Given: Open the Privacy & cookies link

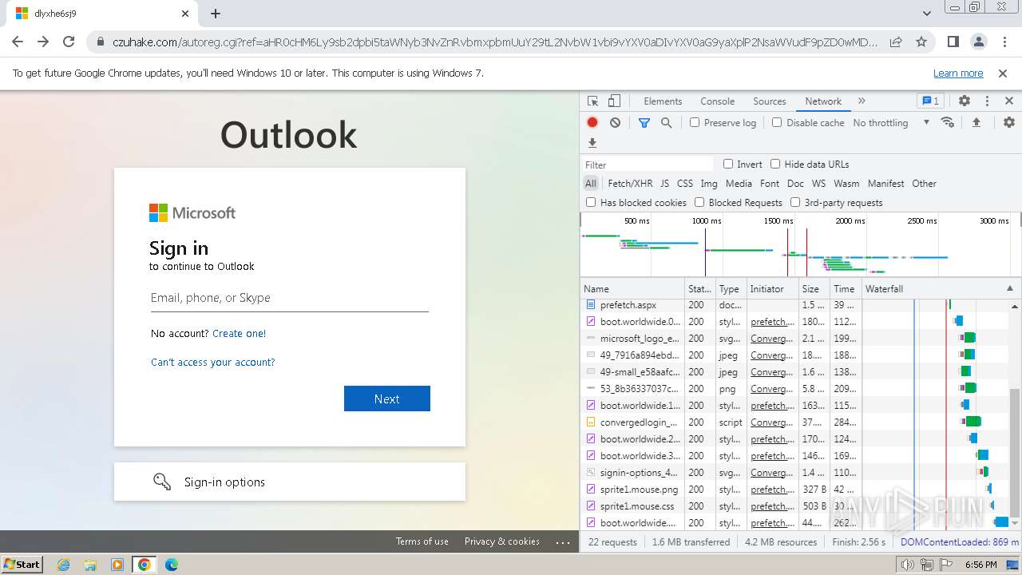Looking at the screenshot, I should coord(502,541).
